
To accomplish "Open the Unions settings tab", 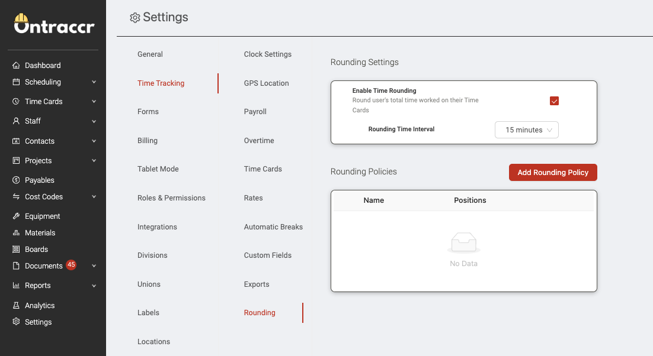I will 149,284.
